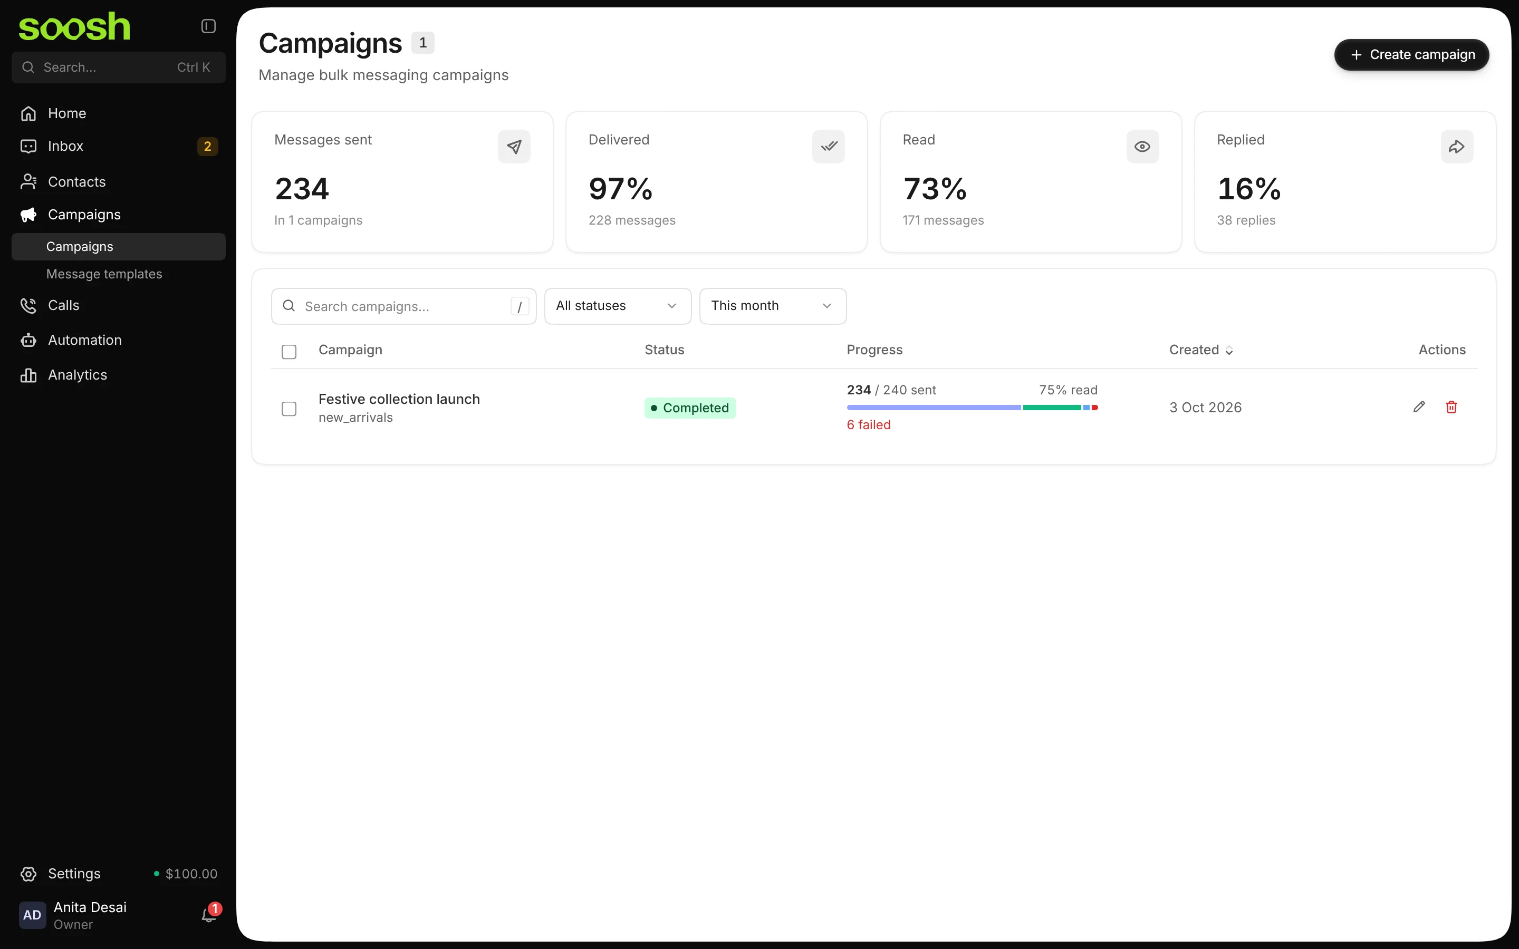Click the 6 failed text
The image size is (1519, 949).
click(x=869, y=425)
